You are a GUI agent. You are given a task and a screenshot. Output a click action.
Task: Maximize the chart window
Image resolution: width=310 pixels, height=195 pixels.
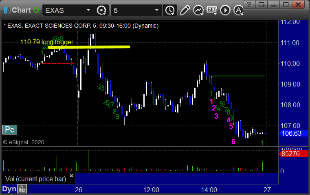(x=286, y=4)
